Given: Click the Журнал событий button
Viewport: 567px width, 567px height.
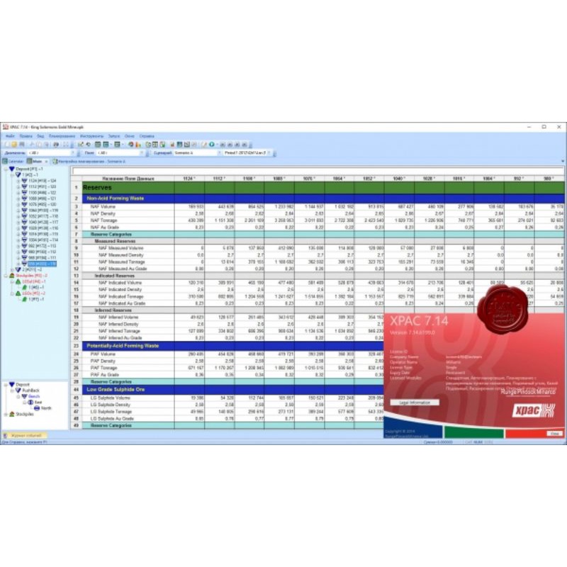Looking at the screenshot, I should coord(25,435).
